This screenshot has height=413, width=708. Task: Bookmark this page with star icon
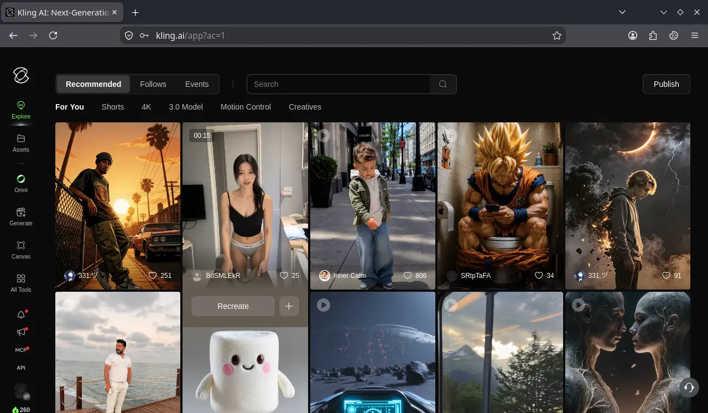[557, 35]
